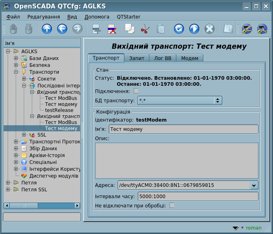273x234 pixels.
Task: Select the Транспорт tab
Action: click(106, 58)
